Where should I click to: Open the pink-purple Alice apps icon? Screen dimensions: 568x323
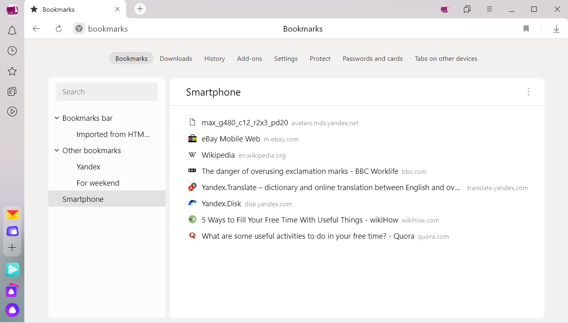[x=12, y=290]
